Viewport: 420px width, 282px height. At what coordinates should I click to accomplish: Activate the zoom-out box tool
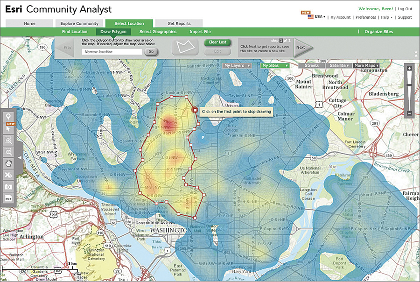[x=8, y=152]
